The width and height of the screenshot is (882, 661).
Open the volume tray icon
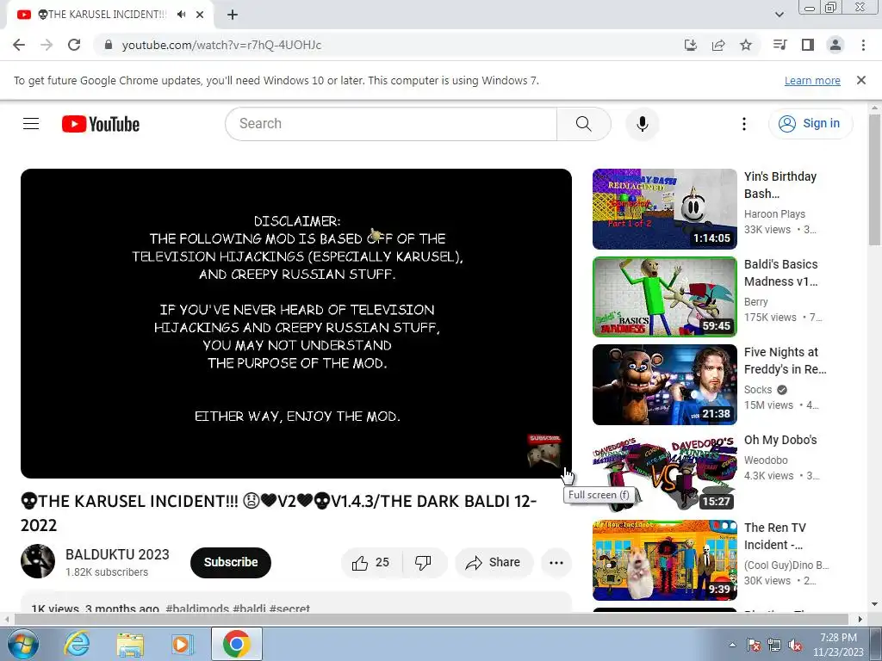point(795,645)
